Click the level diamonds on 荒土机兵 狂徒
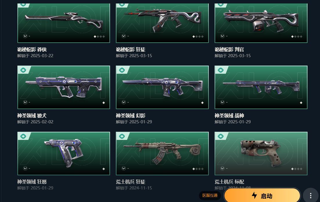Screen dimensions: 320x202 tap(198, 169)
